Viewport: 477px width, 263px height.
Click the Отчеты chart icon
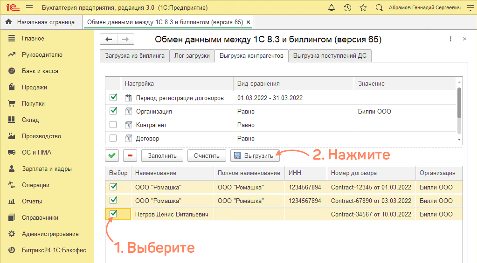[x=12, y=202]
